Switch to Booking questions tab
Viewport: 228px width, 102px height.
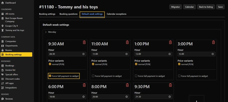(69, 14)
